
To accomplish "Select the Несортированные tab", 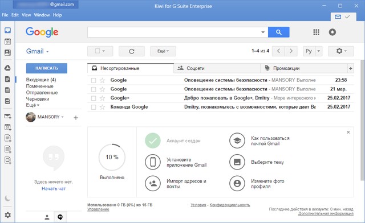I will (x=131, y=68).
